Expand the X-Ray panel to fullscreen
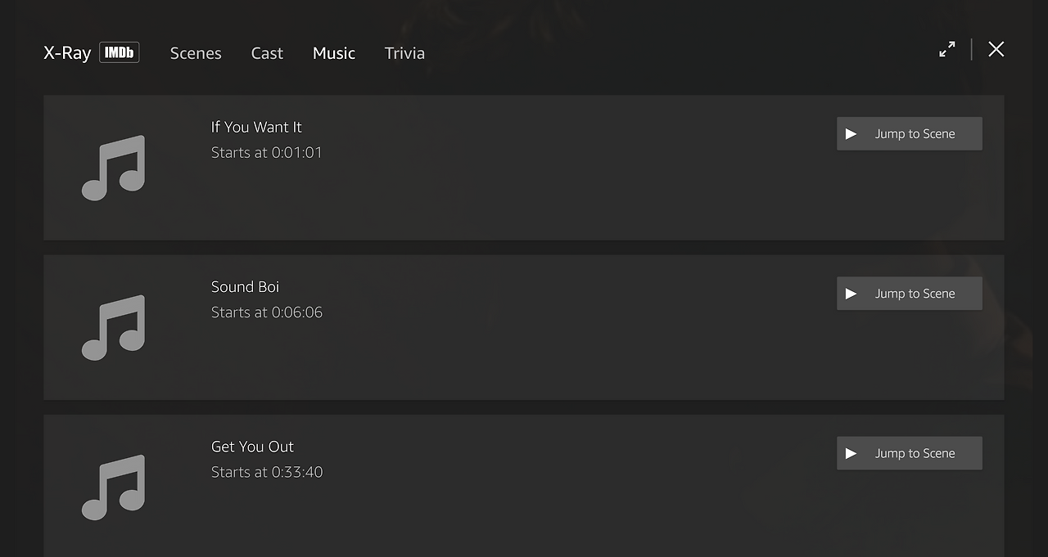This screenshot has width=1048, height=557. (947, 49)
